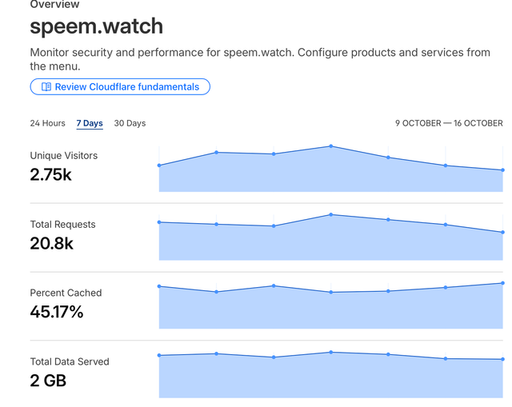The image size is (512, 407).
Task: Click the first data point on Percent Cached chart
Action: (x=159, y=286)
